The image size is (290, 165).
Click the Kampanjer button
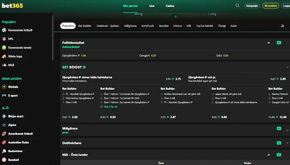(252, 6)
